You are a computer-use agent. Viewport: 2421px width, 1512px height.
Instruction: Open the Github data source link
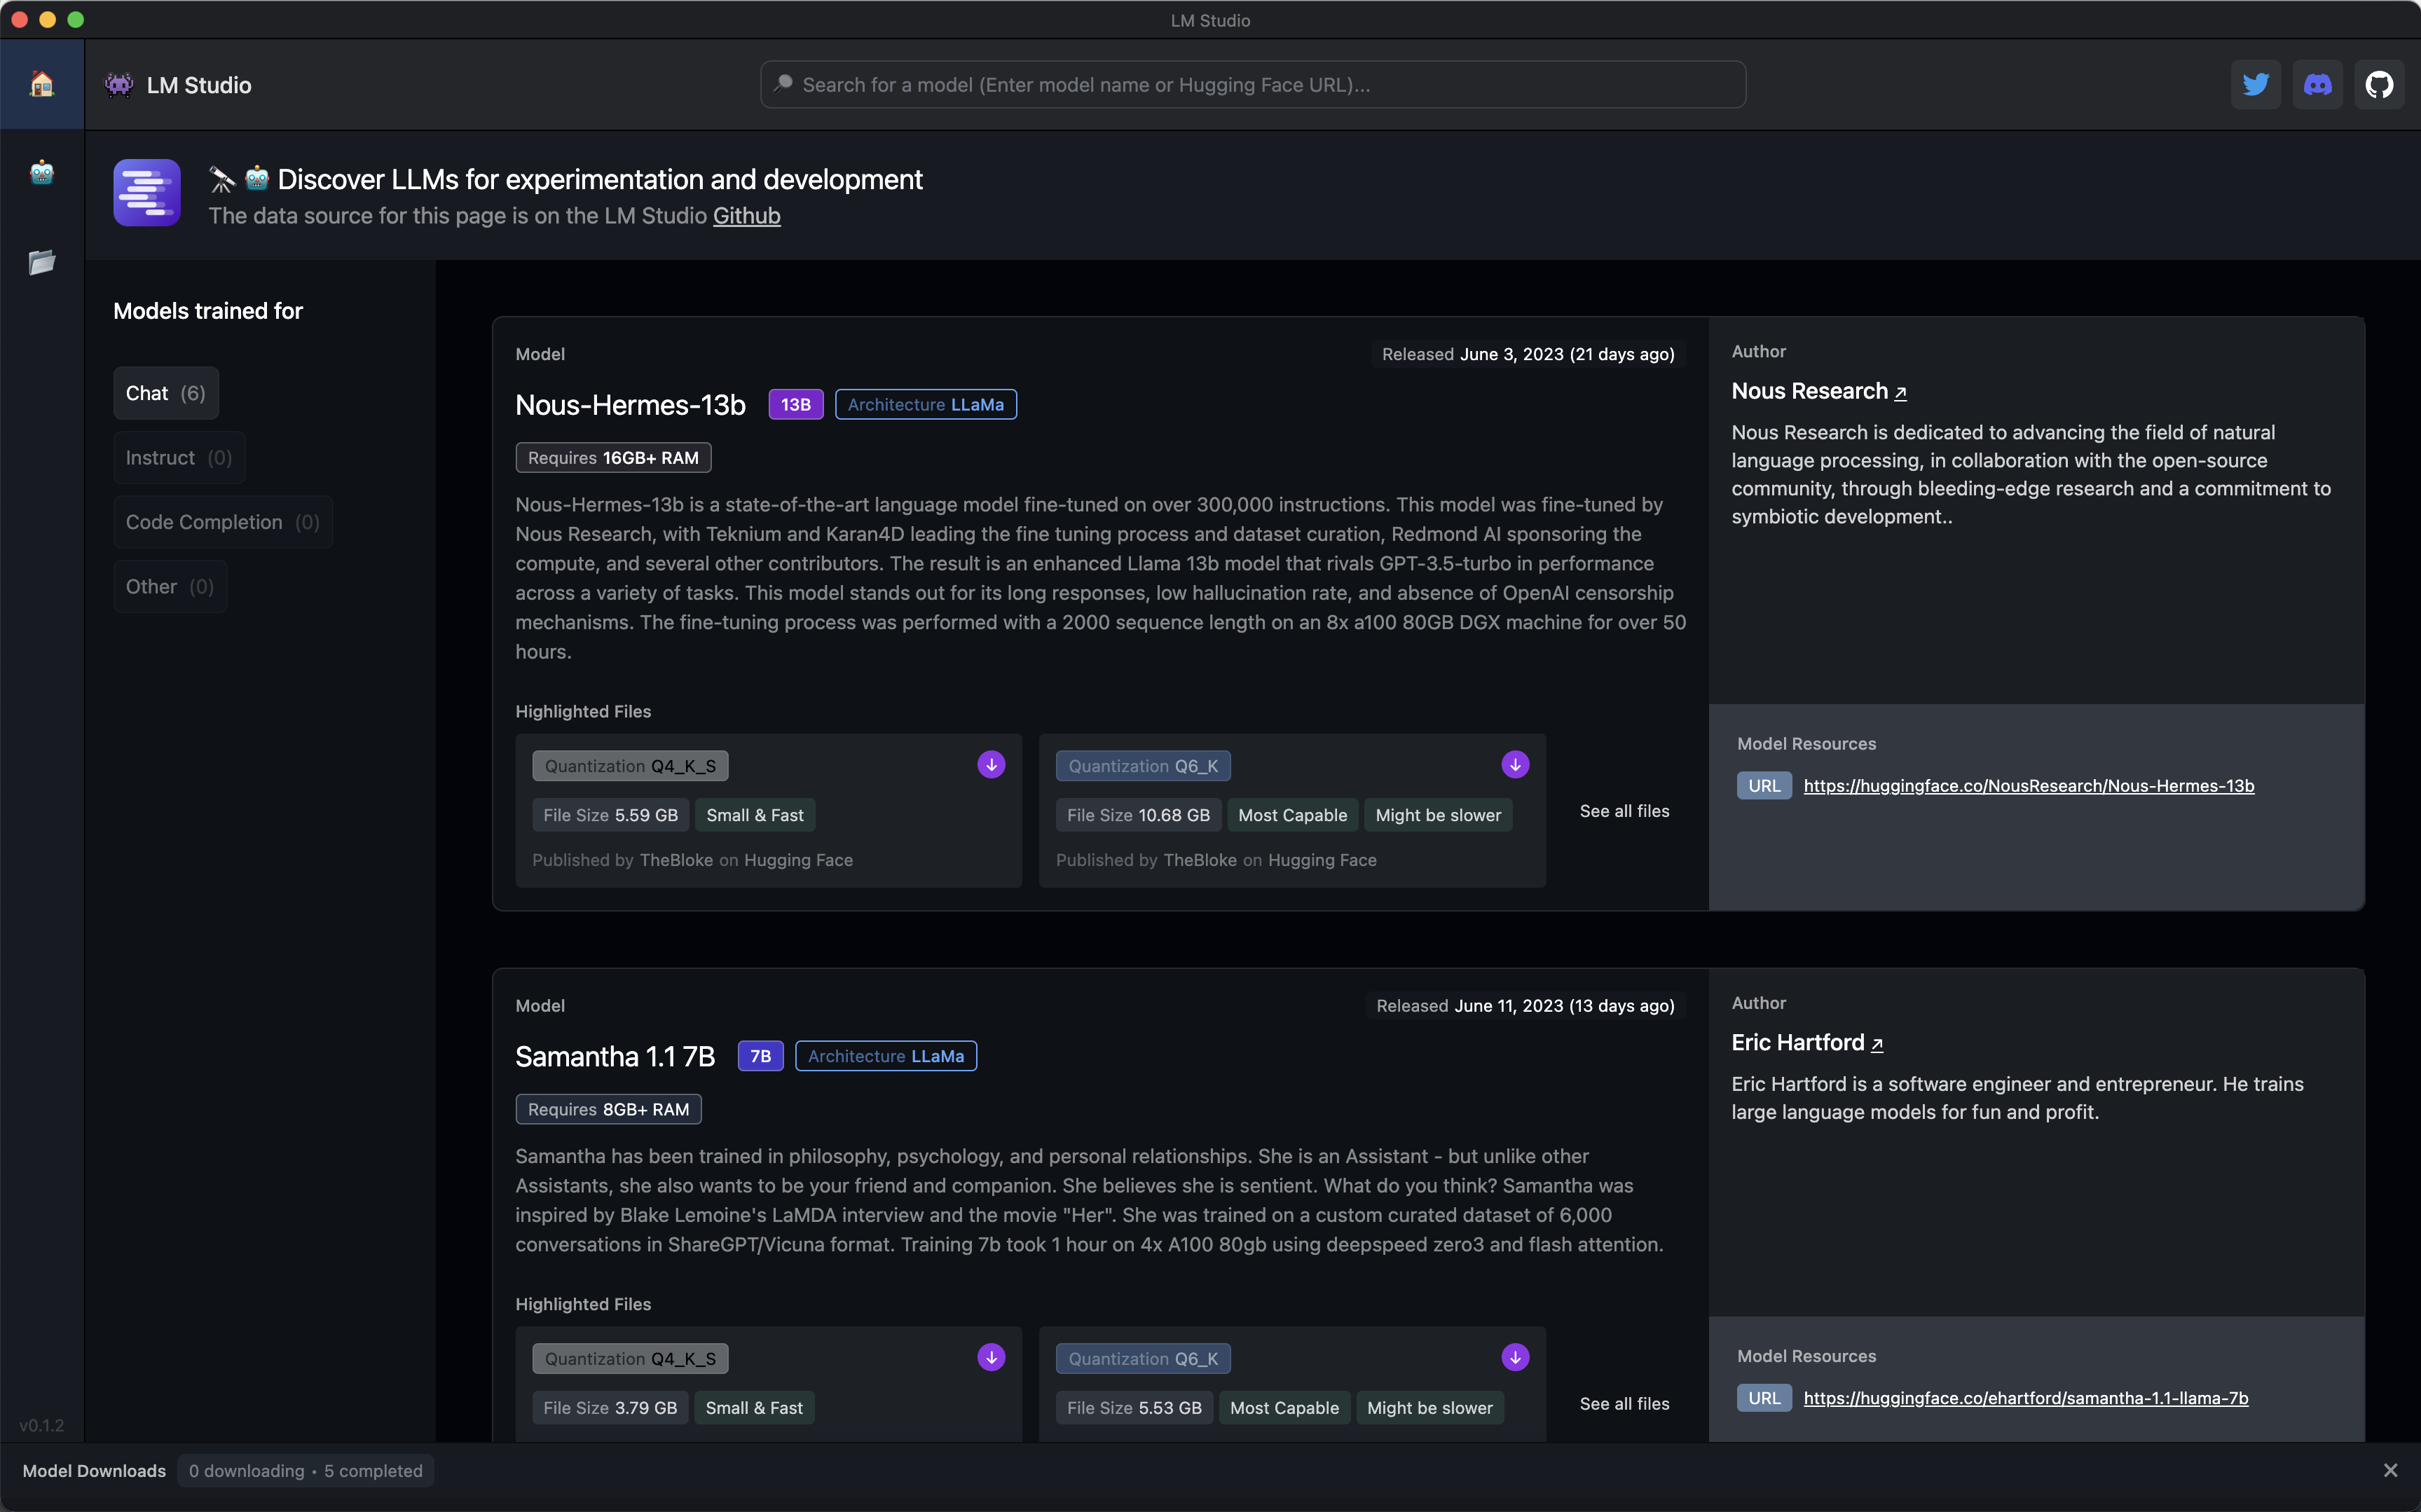(x=746, y=216)
